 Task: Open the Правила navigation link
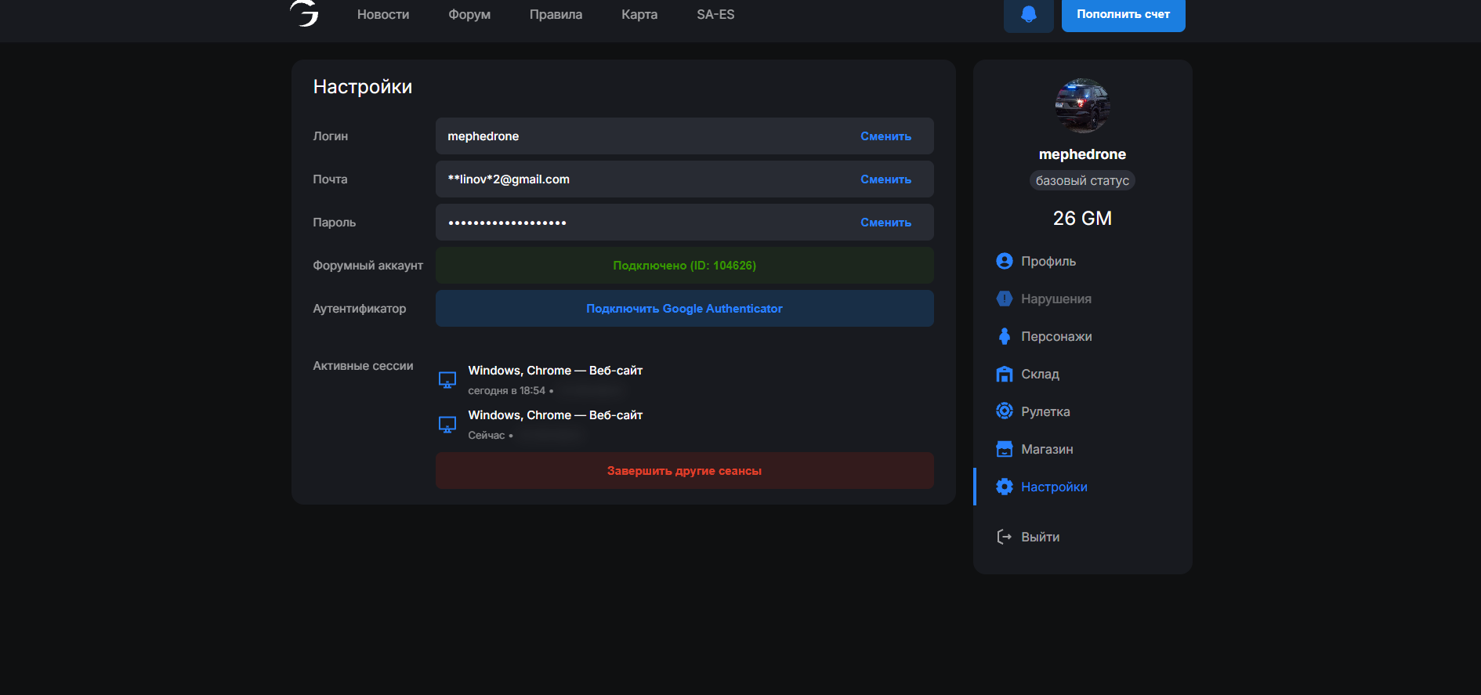pyautogui.click(x=556, y=15)
